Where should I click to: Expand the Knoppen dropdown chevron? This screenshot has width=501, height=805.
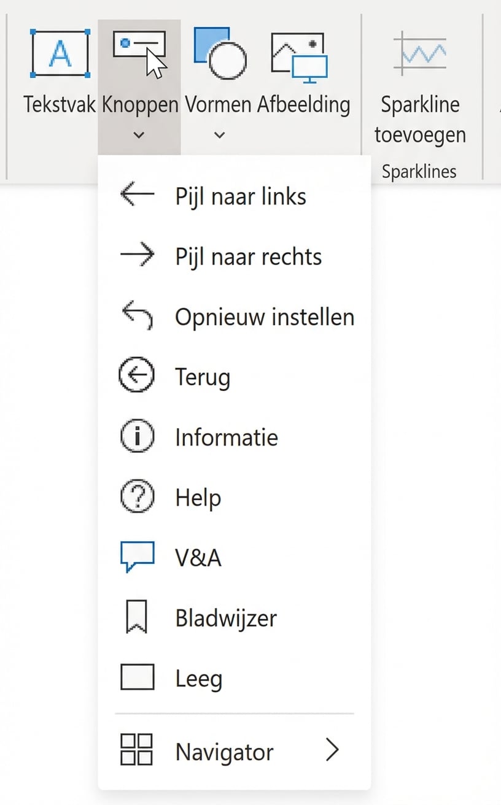click(x=139, y=134)
